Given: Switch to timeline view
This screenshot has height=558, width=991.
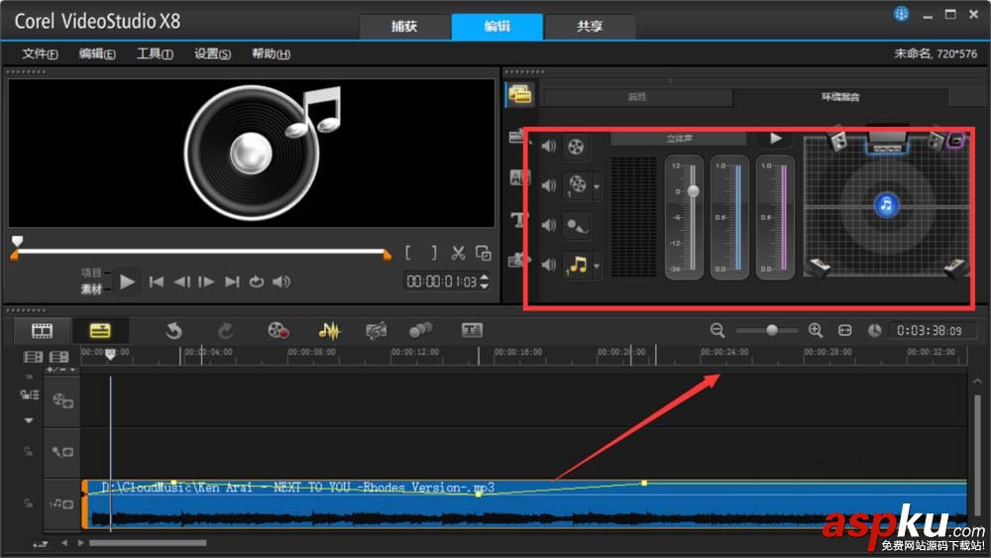Looking at the screenshot, I should click(100, 330).
